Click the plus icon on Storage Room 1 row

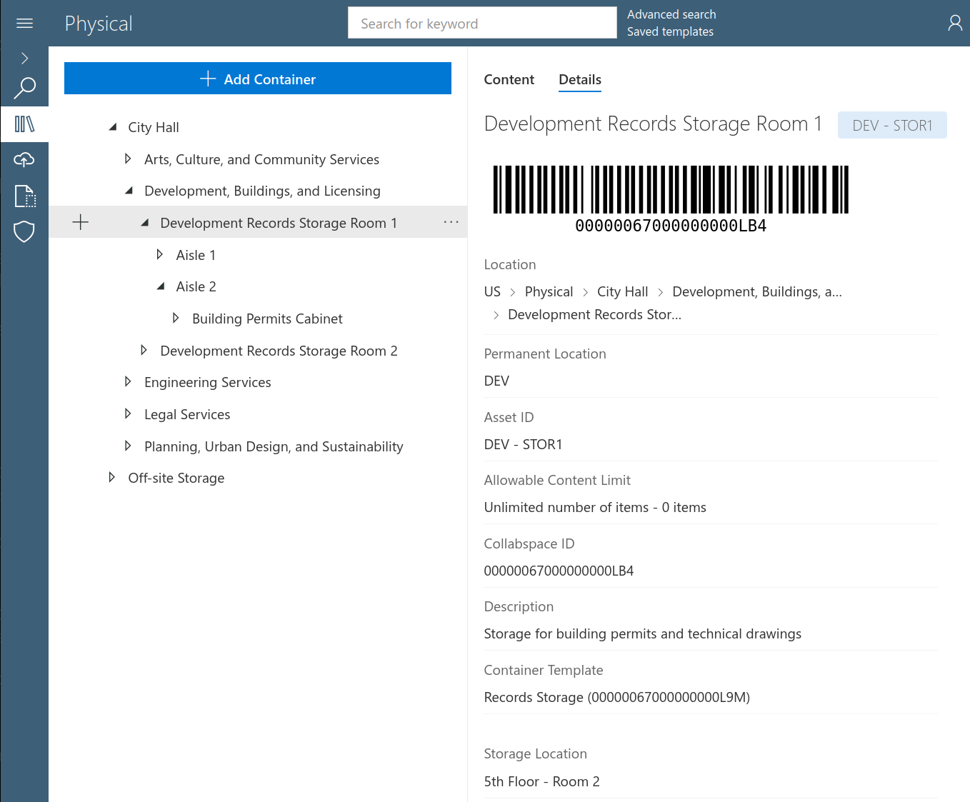pos(80,222)
